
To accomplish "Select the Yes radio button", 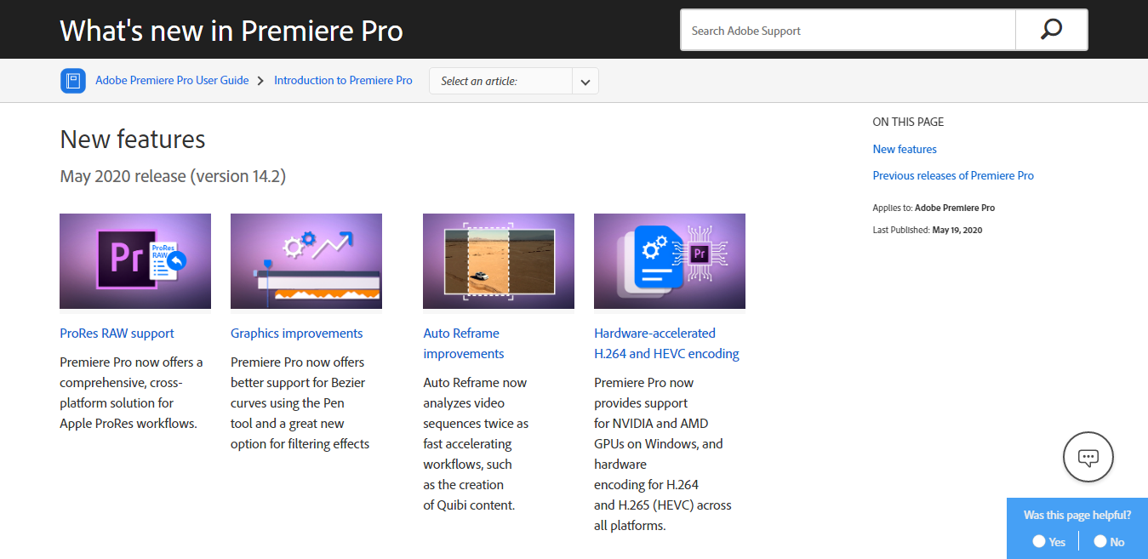I will [x=1039, y=541].
